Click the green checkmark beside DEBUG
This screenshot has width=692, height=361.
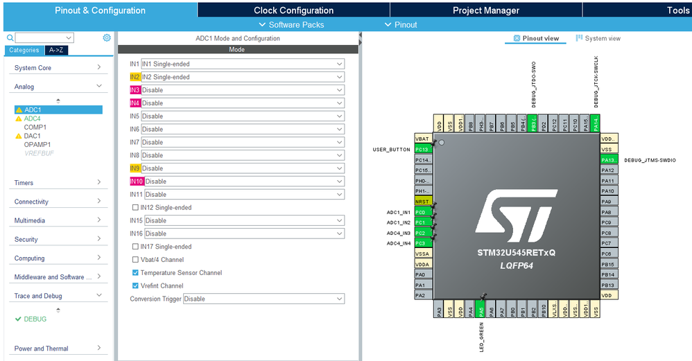18,319
